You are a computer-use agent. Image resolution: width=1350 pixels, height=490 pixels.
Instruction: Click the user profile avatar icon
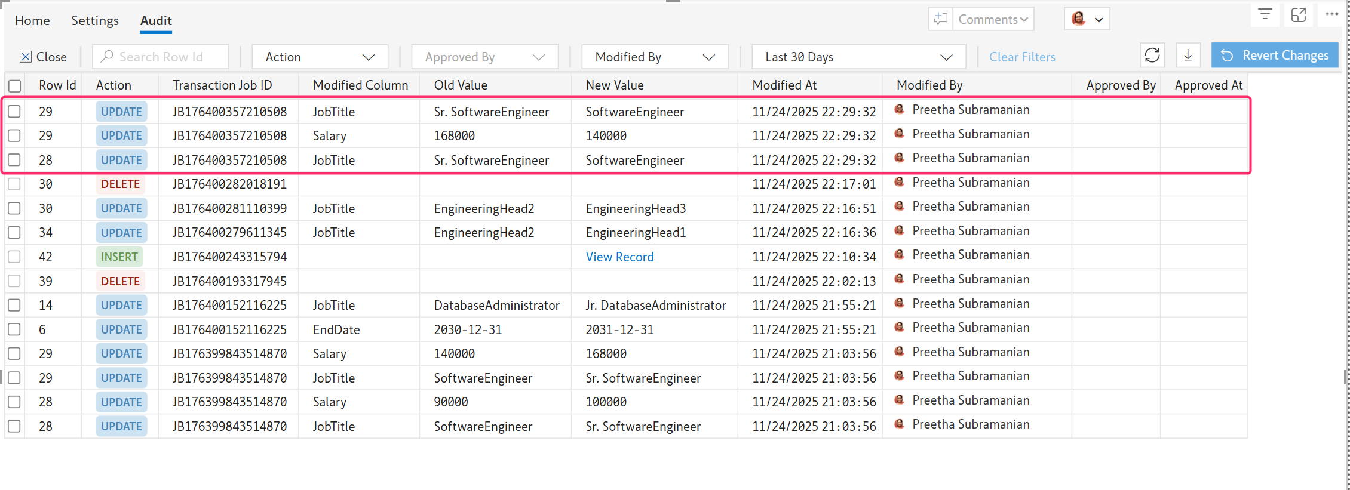click(x=1078, y=19)
